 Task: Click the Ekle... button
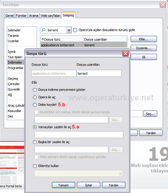[x=144, y=39]
